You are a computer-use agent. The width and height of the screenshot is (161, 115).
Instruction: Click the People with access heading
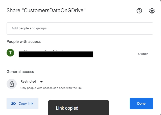tap(24, 42)
